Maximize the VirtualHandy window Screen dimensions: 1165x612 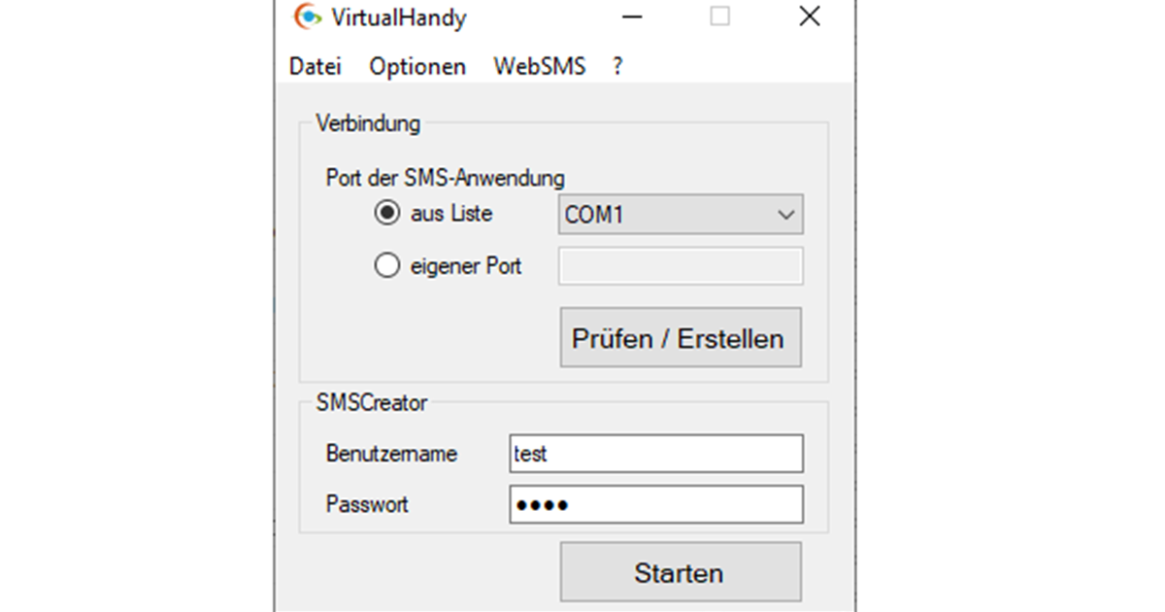click(x=719, y=17)
